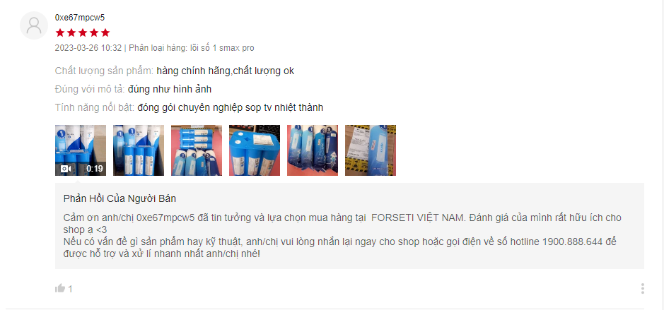Open the profile of user 0xe67mpcw5

pos(80,18)
